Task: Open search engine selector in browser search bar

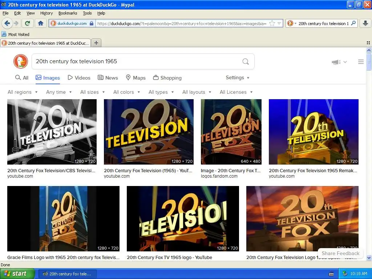Action: [x=292, y=24]
